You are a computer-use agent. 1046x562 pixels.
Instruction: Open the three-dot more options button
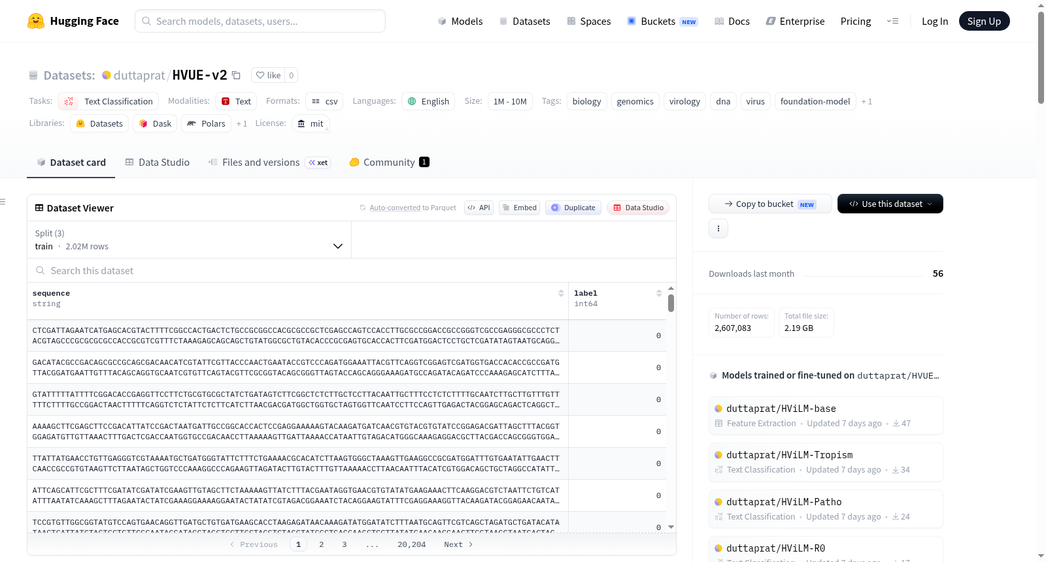[718, 228]
